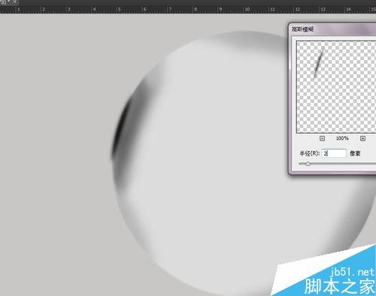
Task: Close the document tab
Action: click(14, 2)
